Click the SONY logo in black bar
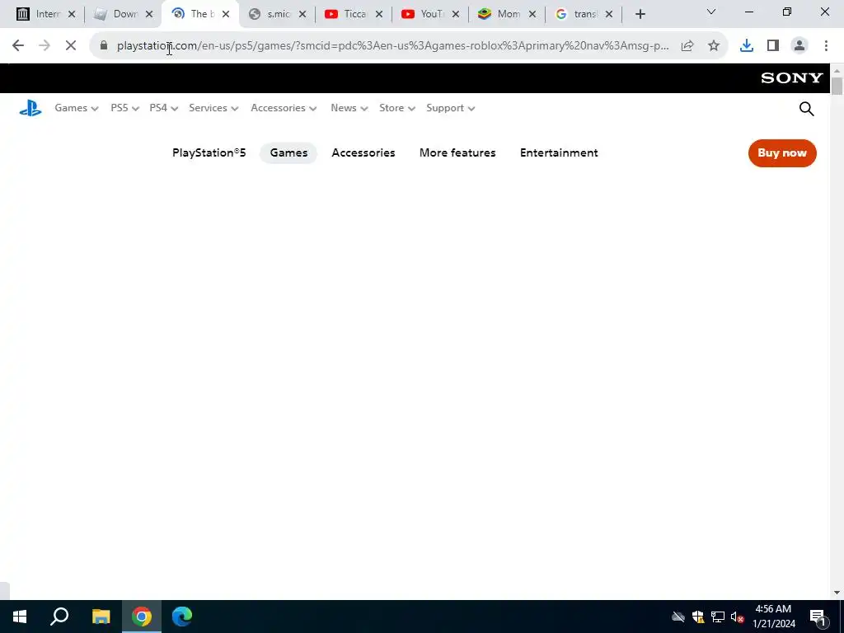The height and width of the screenshot is (633, 844). (x=792, y=78)
